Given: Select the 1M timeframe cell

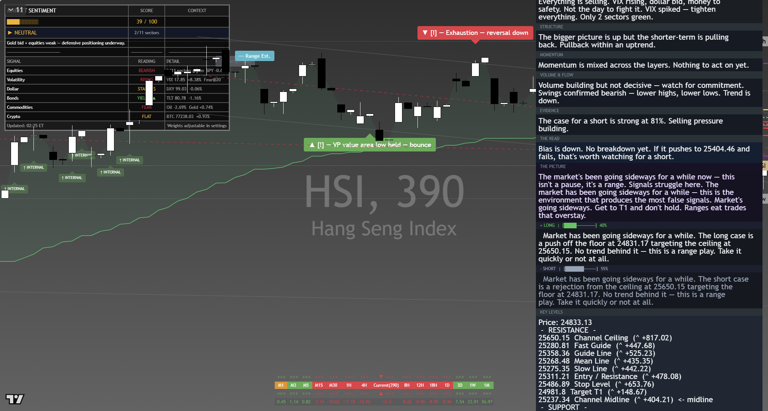Looking at the screenshot, I should (487, 385).
